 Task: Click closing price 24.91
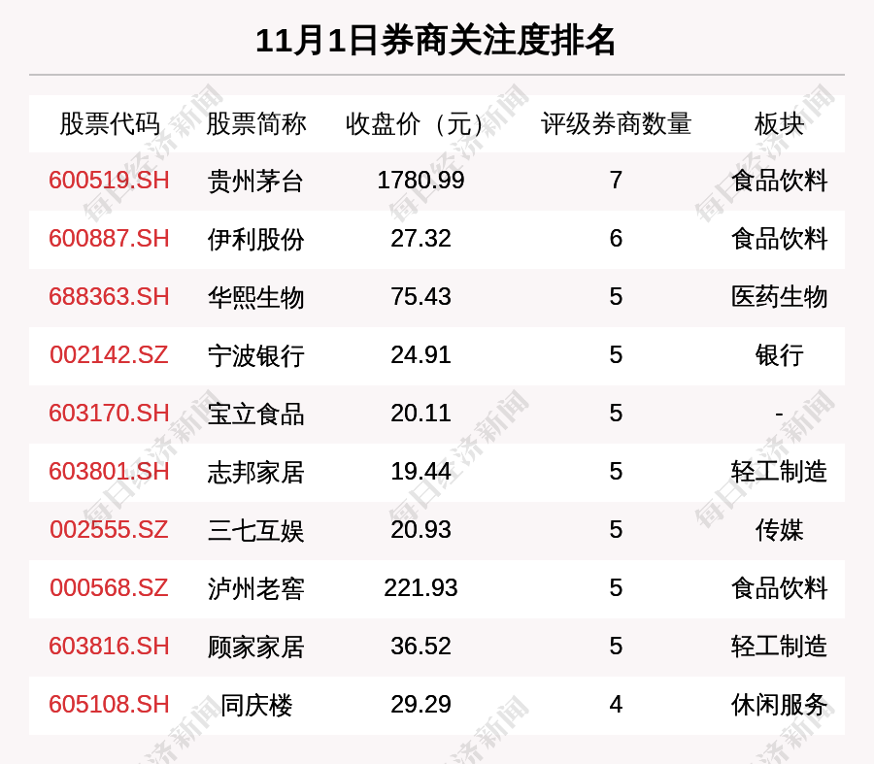[420, 355]
